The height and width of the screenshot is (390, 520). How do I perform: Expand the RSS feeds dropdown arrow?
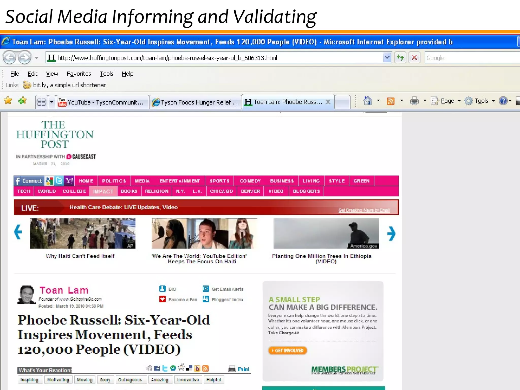[401, 101]
